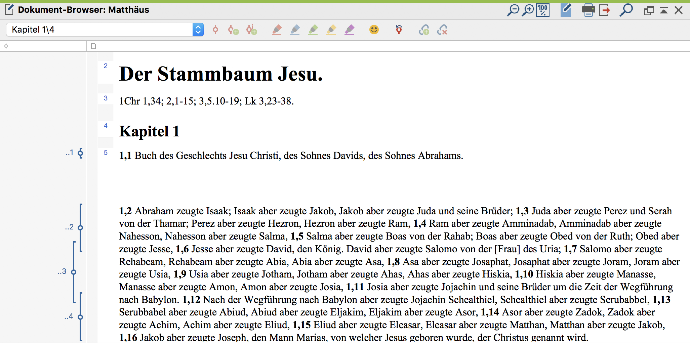
Task: Insert a document link icon
Action: (424, 30)
